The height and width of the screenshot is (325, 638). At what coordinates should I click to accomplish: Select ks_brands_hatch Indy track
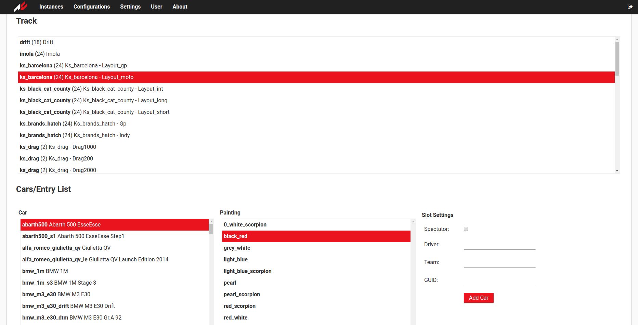pos(316,135)
